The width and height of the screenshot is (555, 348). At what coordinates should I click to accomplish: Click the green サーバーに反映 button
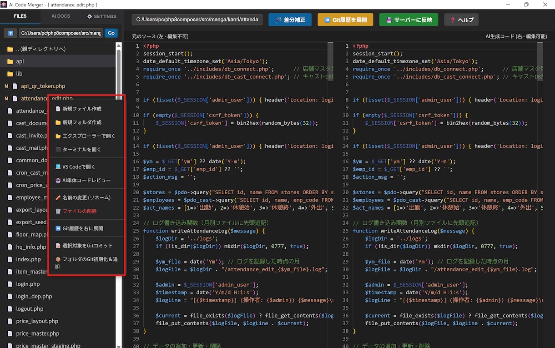pos(409,20)
